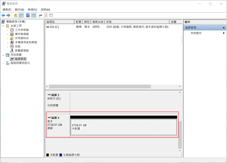
Task: Click the 磁碟管理 header in actions pane
Action: click(205, 28)
